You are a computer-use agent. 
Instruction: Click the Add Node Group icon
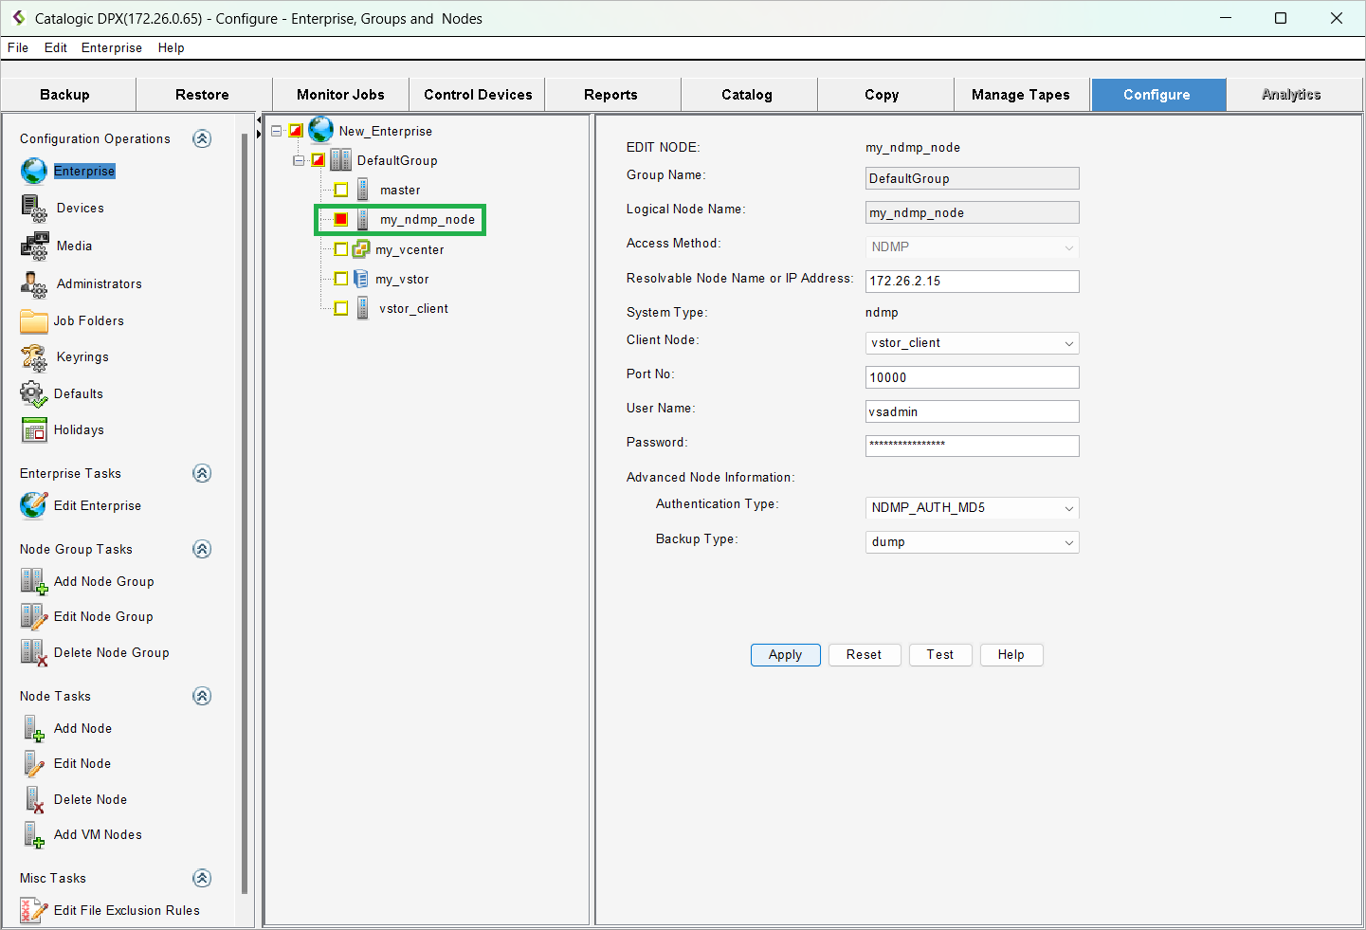click(34, 581)
